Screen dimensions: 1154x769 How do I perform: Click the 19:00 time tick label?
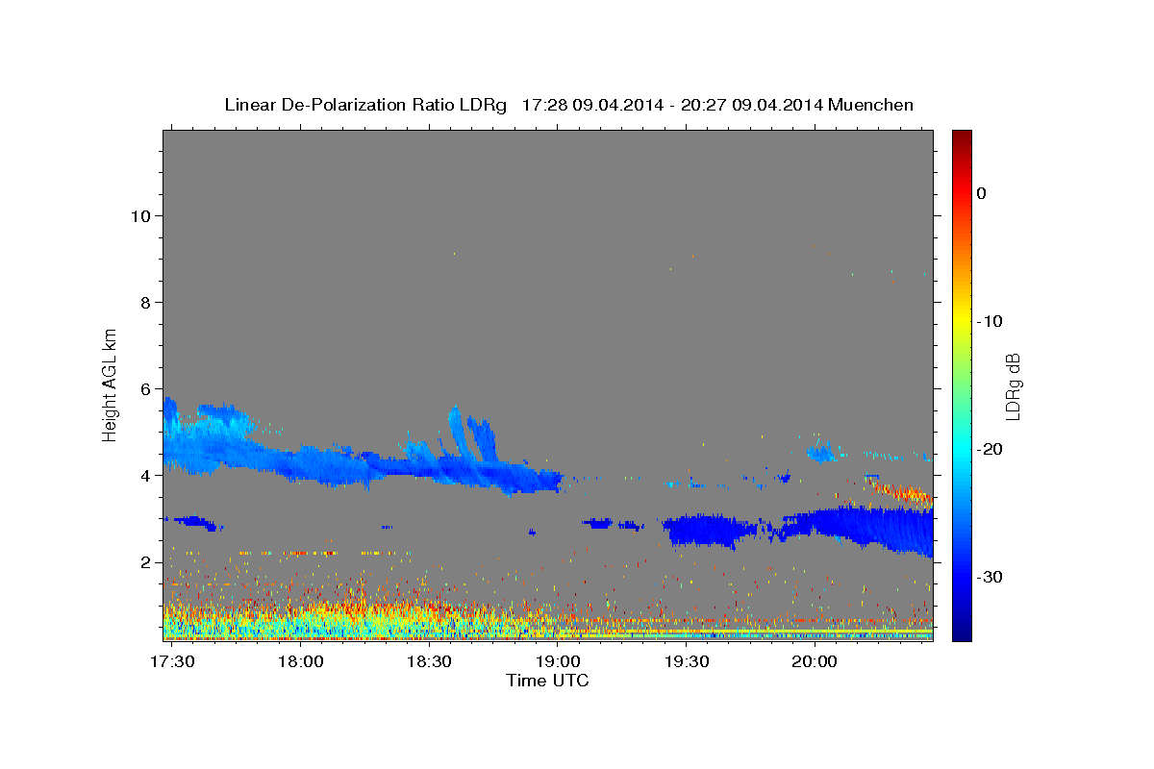tap(558, 662)
